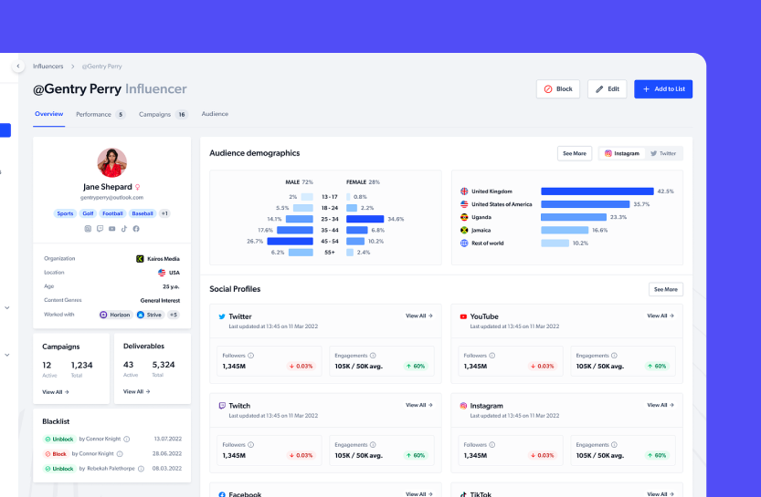Click the male 45-54 26.7% bar
This screenshot has height=497, width=761.
pyautogui.click(x=290, y=242)
